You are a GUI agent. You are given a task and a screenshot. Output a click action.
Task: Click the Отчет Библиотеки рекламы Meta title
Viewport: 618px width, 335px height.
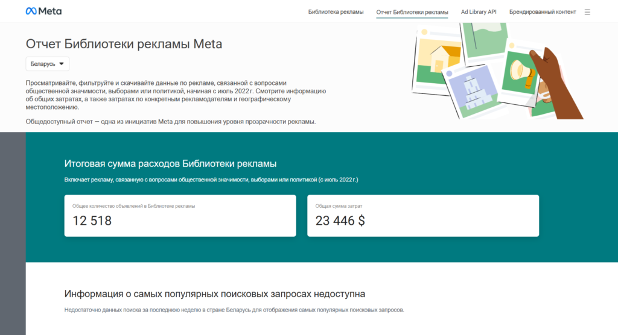pyautogui.click(x=124, y=44)
